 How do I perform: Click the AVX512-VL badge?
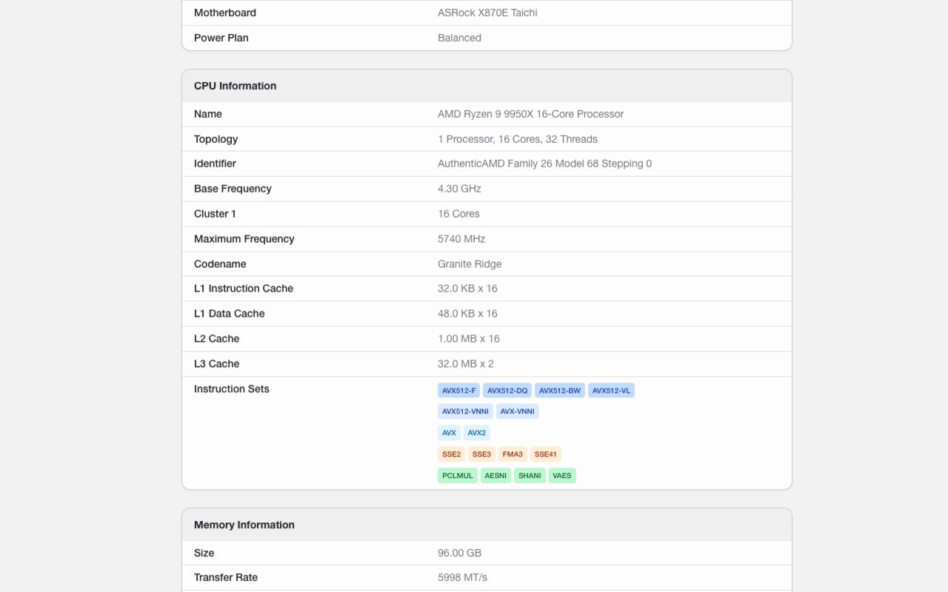(611, 391)
